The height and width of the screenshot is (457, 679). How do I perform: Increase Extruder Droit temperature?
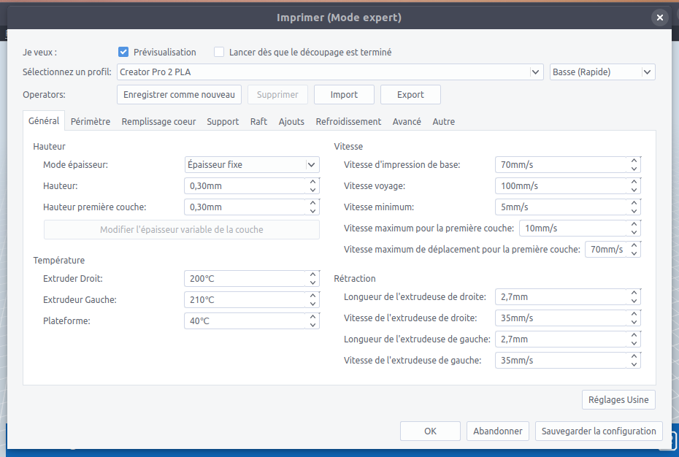312,274
